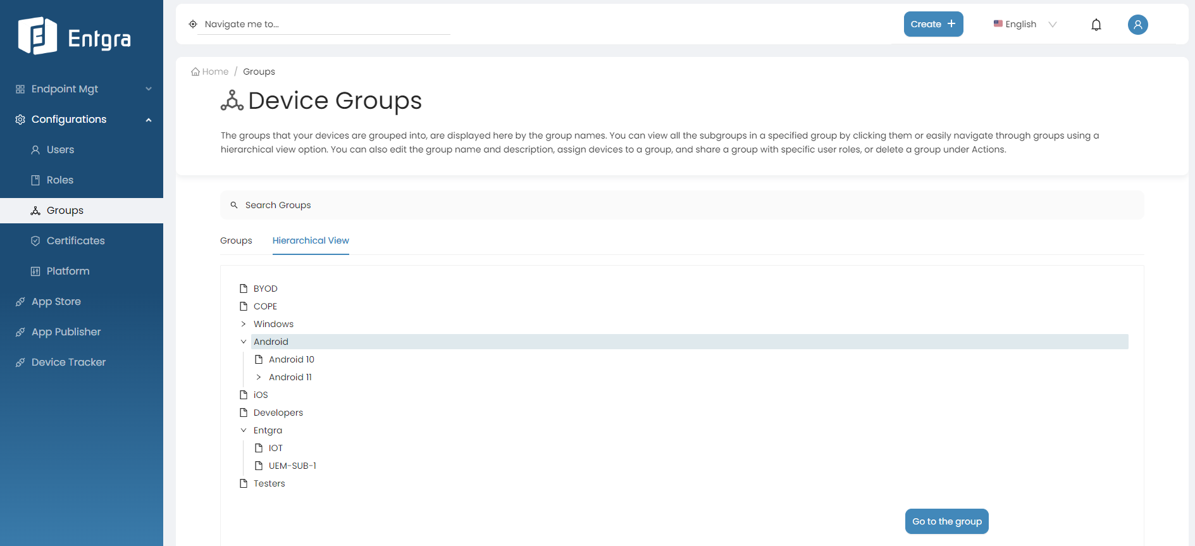Screen dimensions: 1195x546
Task: Collapse the Android tree node
Action: [244, 342]
